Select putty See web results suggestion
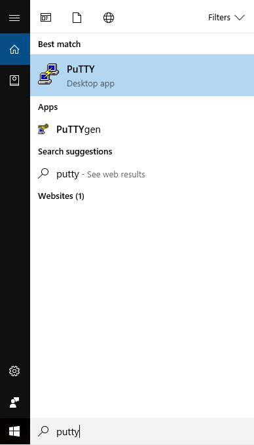Image resolution: width=254 pixels, height=445 pixels. click(x=142, y=174)
